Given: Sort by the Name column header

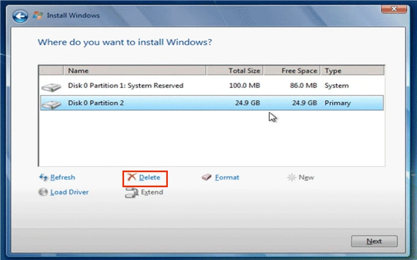Looking at the screenshot, I should 134,71.
